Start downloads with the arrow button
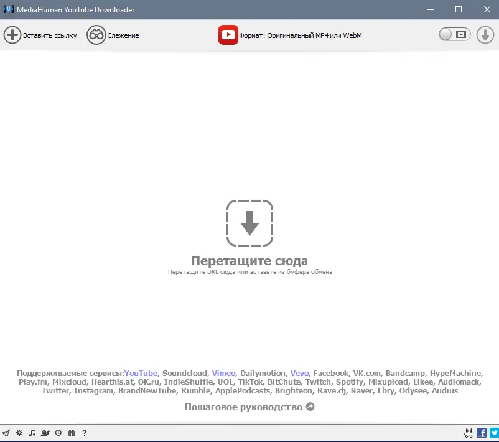The height and width of the screenshot is (442, 499). click(485, 35)
